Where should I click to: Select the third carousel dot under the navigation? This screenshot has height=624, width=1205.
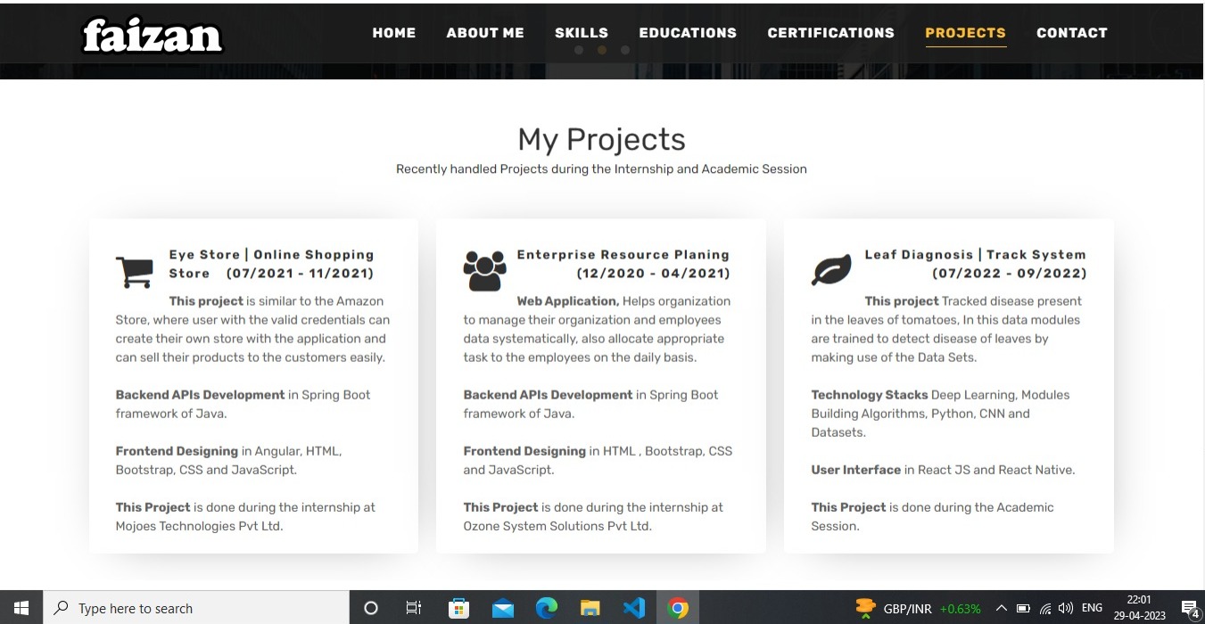tap(625, 51)
